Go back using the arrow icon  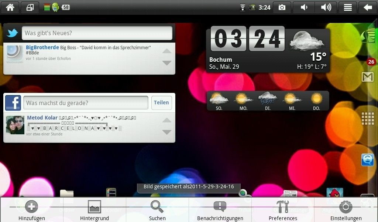pyautogui.click(x=368, y=7)
